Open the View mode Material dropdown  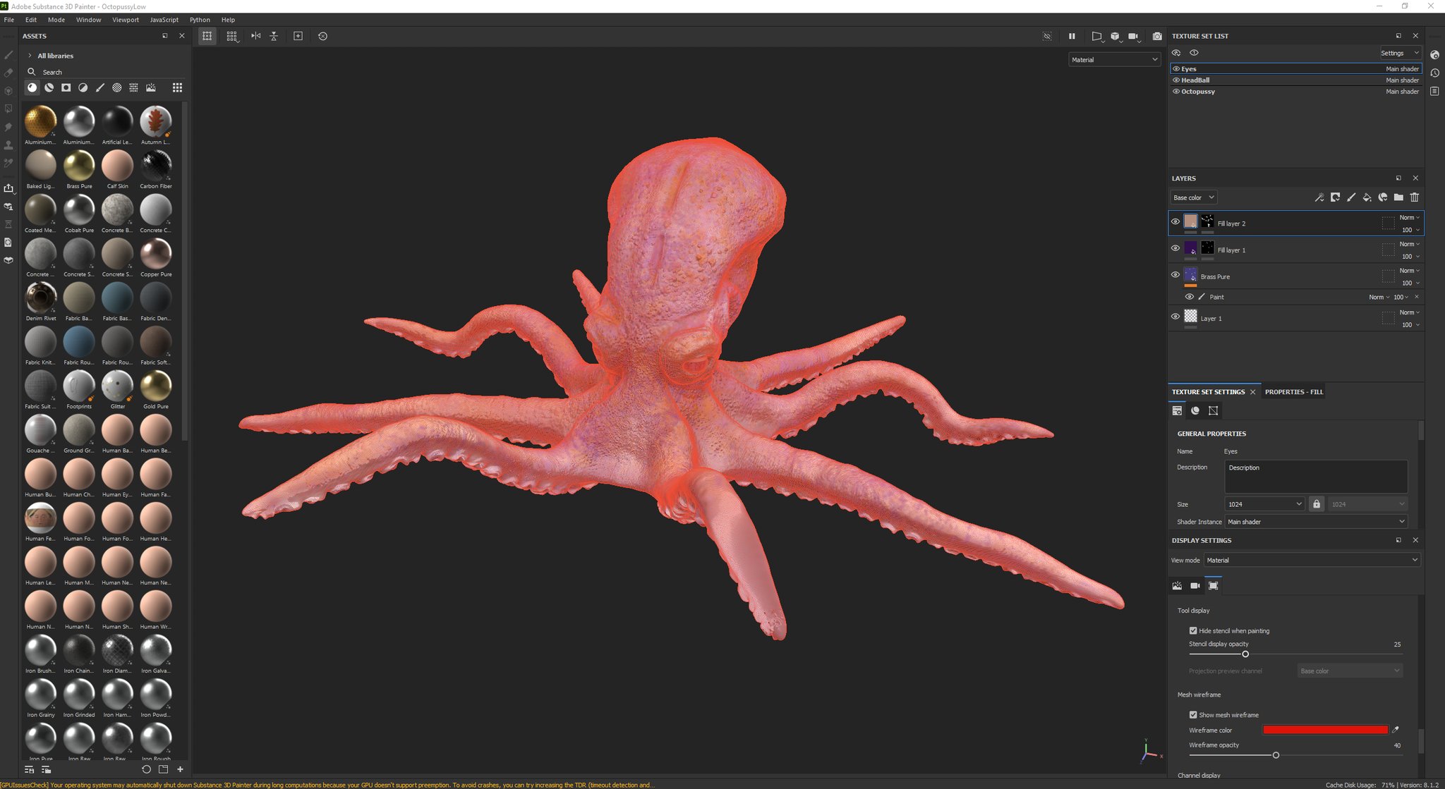coord(1312,560)
